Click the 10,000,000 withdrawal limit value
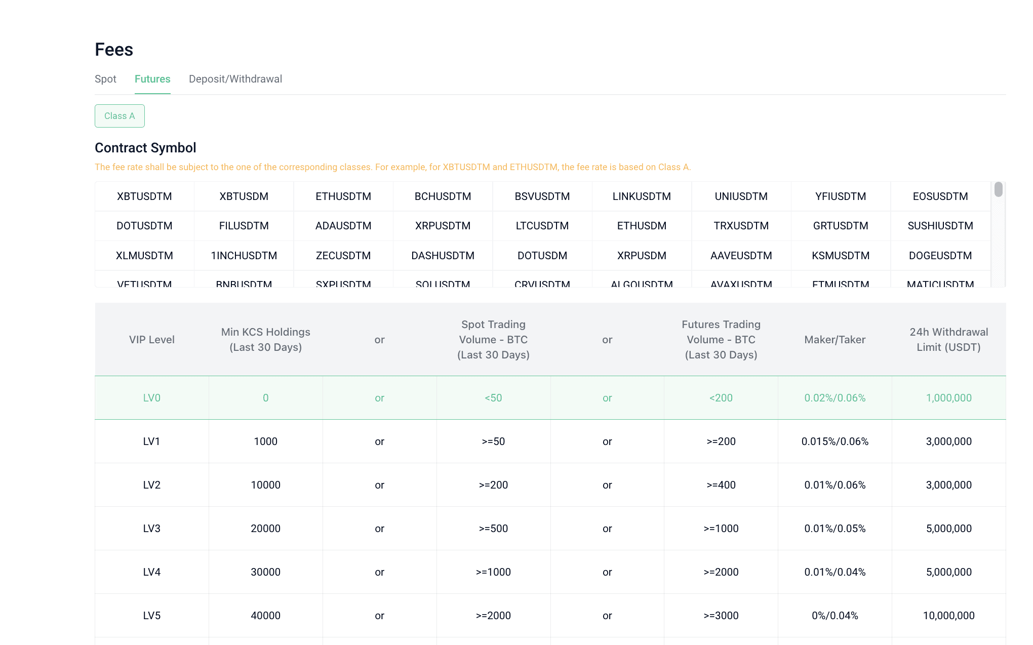1033x645 pixels. [x=948, y=616]
